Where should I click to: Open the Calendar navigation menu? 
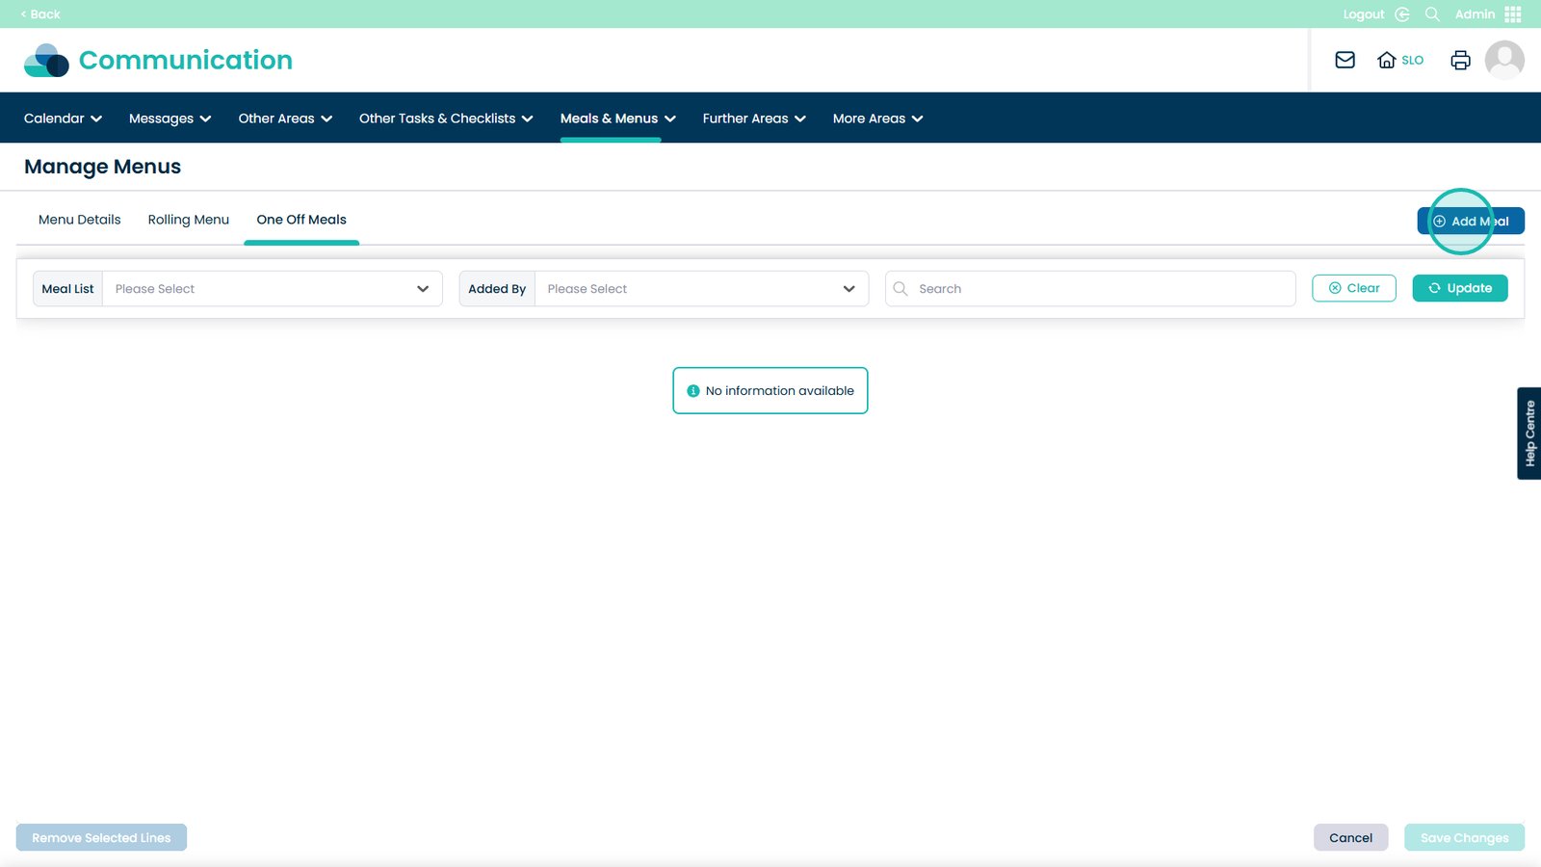(63, 118)
